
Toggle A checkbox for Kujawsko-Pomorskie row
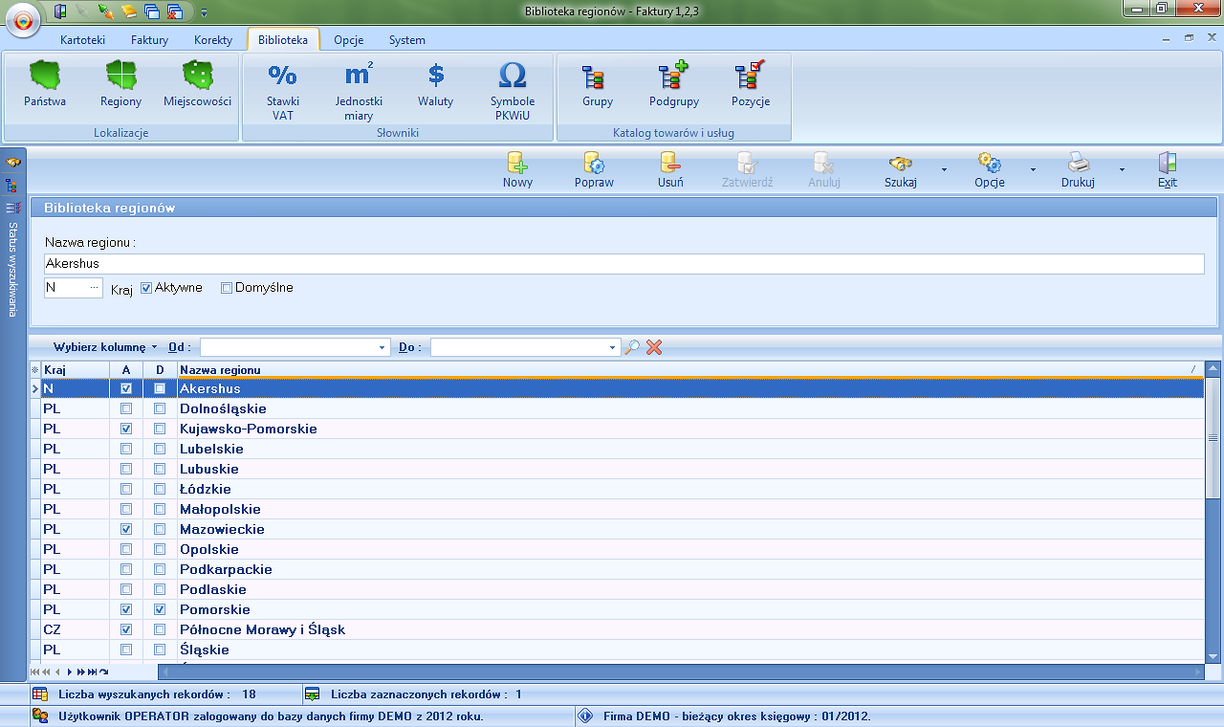pos(126,430)
